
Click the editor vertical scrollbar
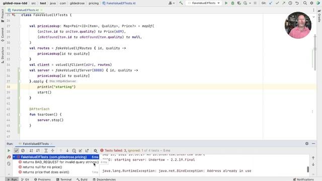coord(315,52)
